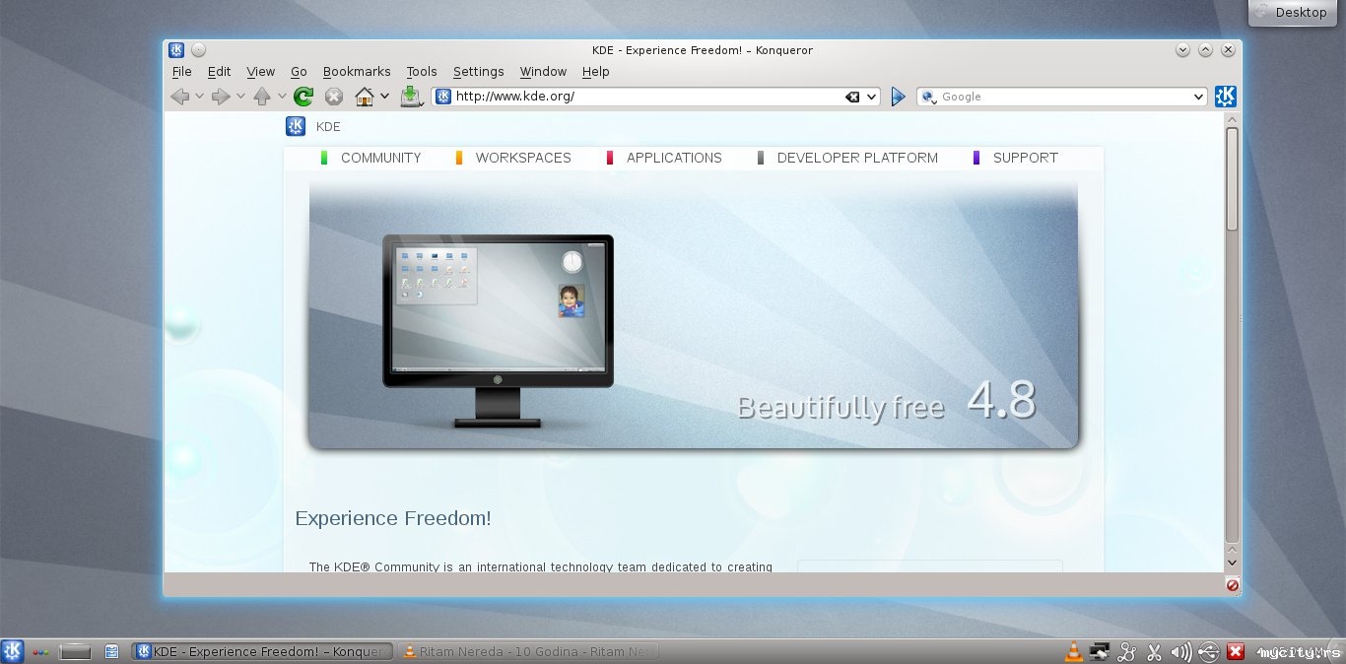This screenshot has width=1346, height=664.
Task: Click the scrollbar up arrow
Action: [1232, 119]
